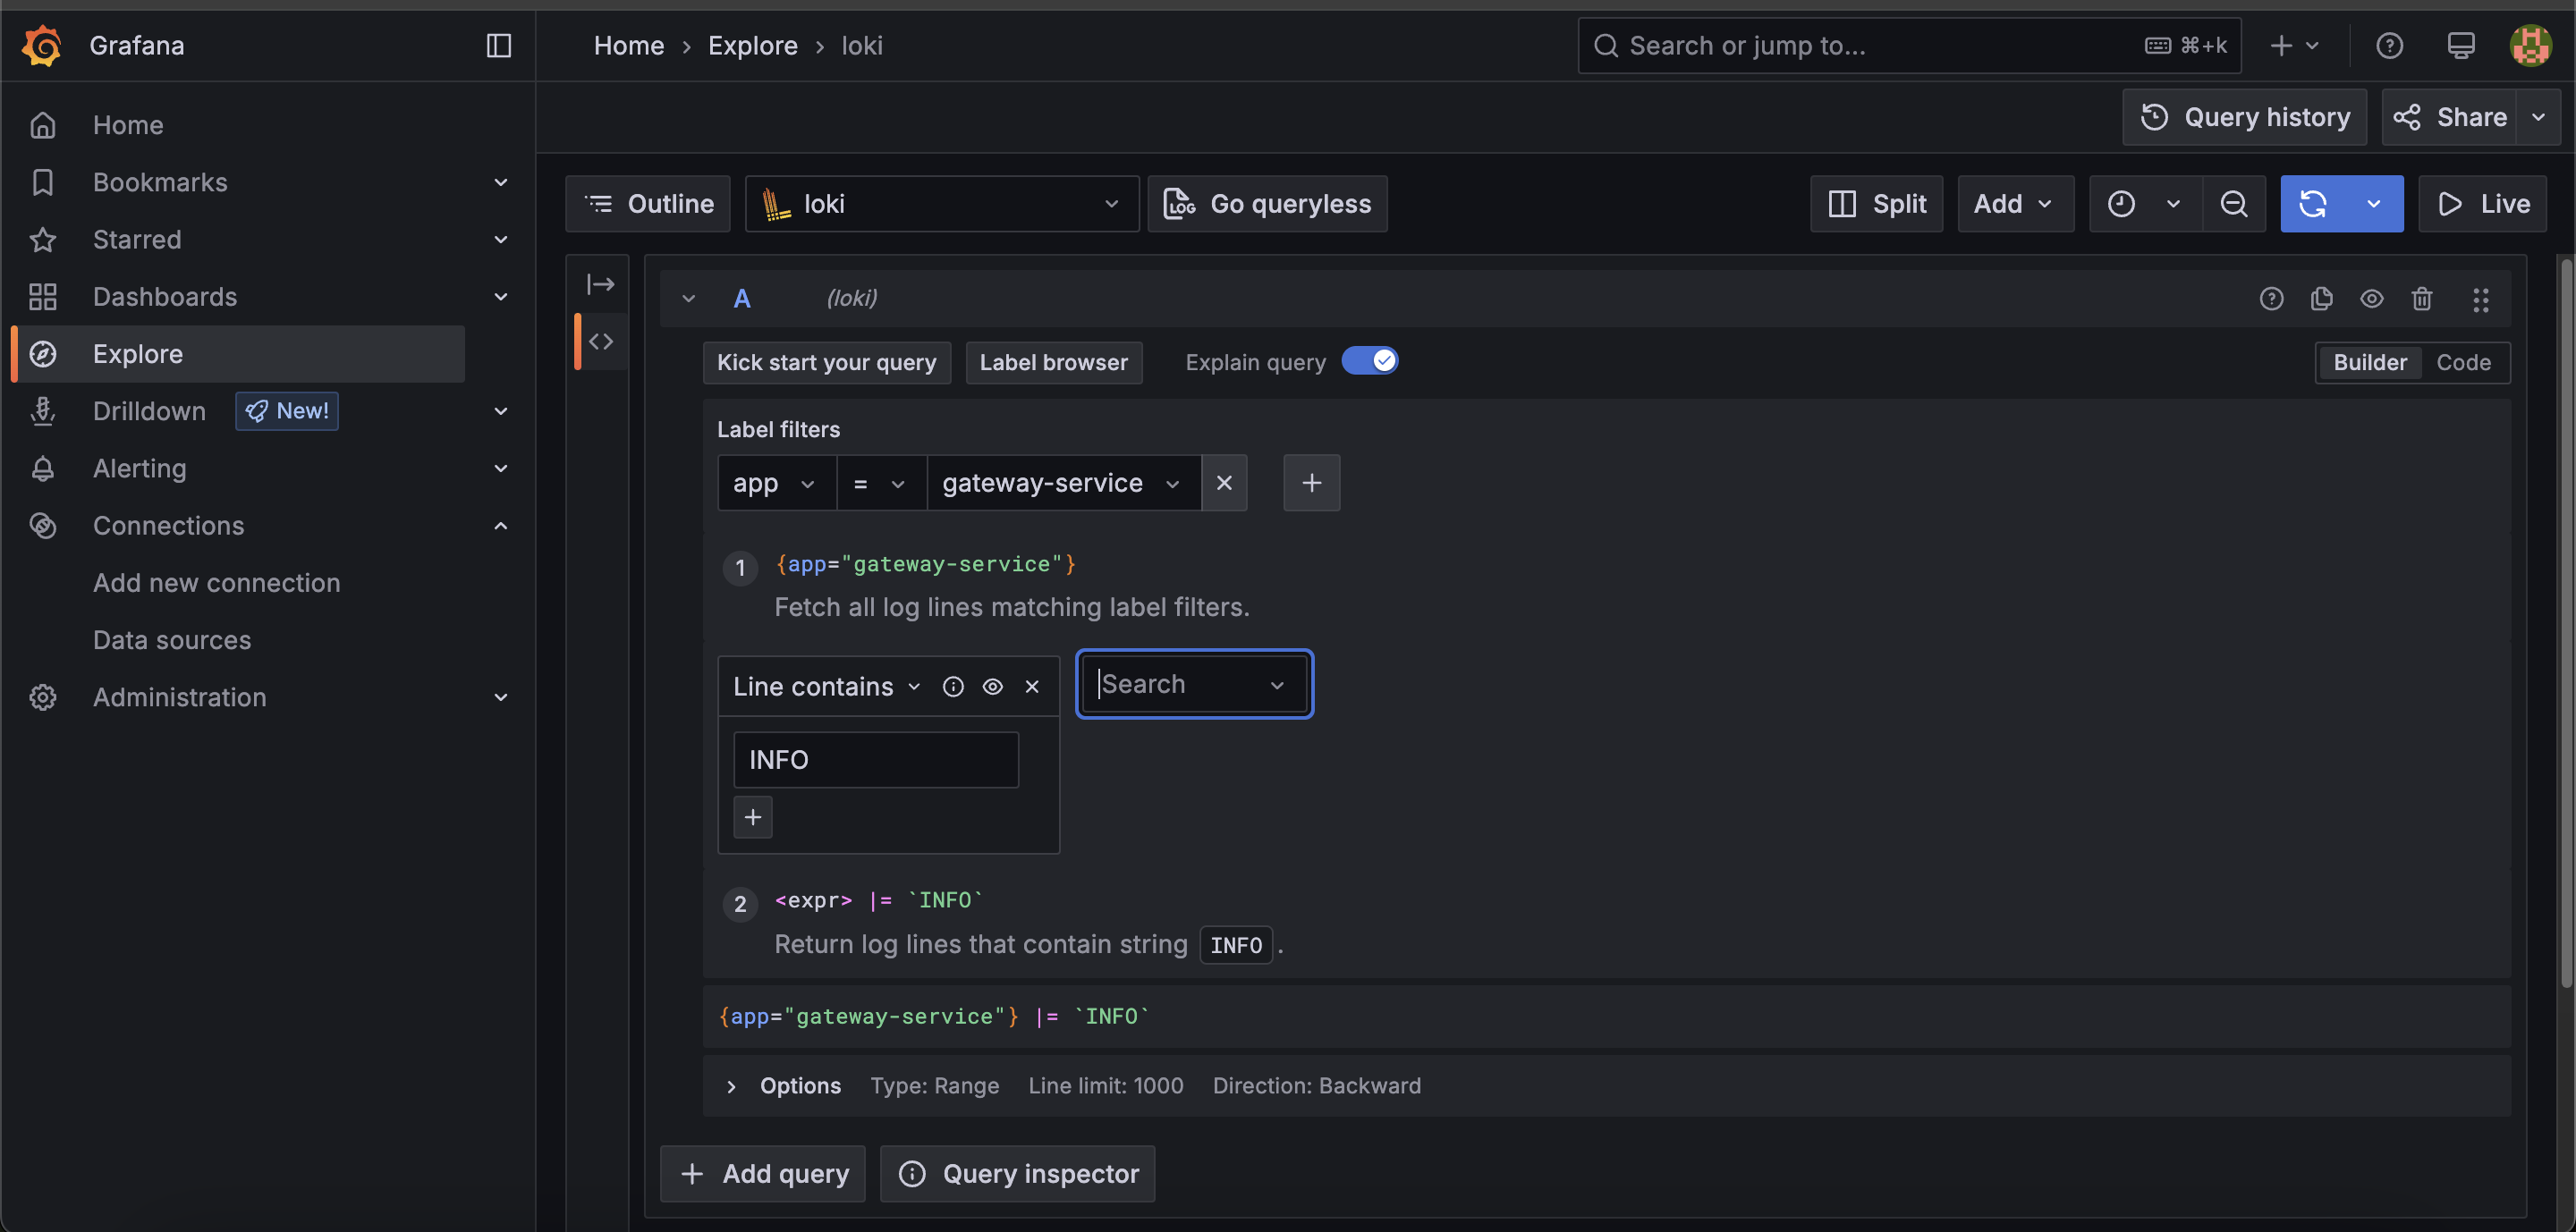The width and height of the screenshot is (2576, 1232).
Task: Click the Line contains info icon
Action: pyautogui.click(x=953, y=687)
